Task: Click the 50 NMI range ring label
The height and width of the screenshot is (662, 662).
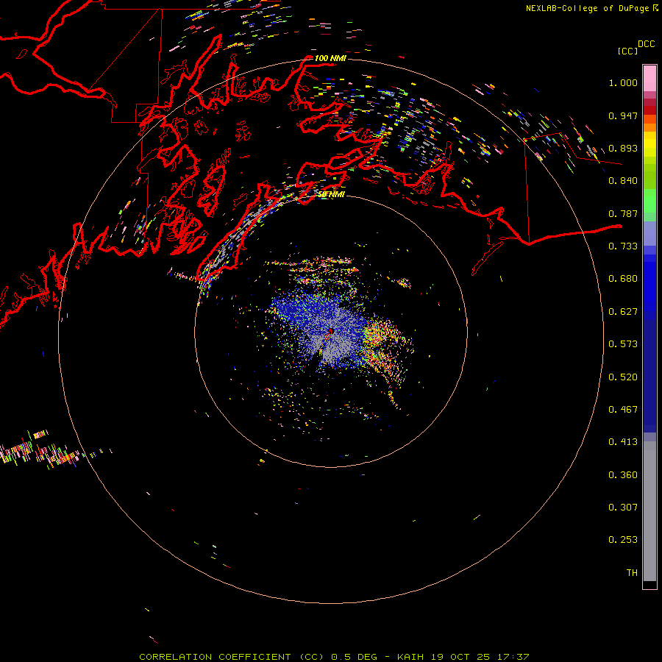Action: pos(331,194)
